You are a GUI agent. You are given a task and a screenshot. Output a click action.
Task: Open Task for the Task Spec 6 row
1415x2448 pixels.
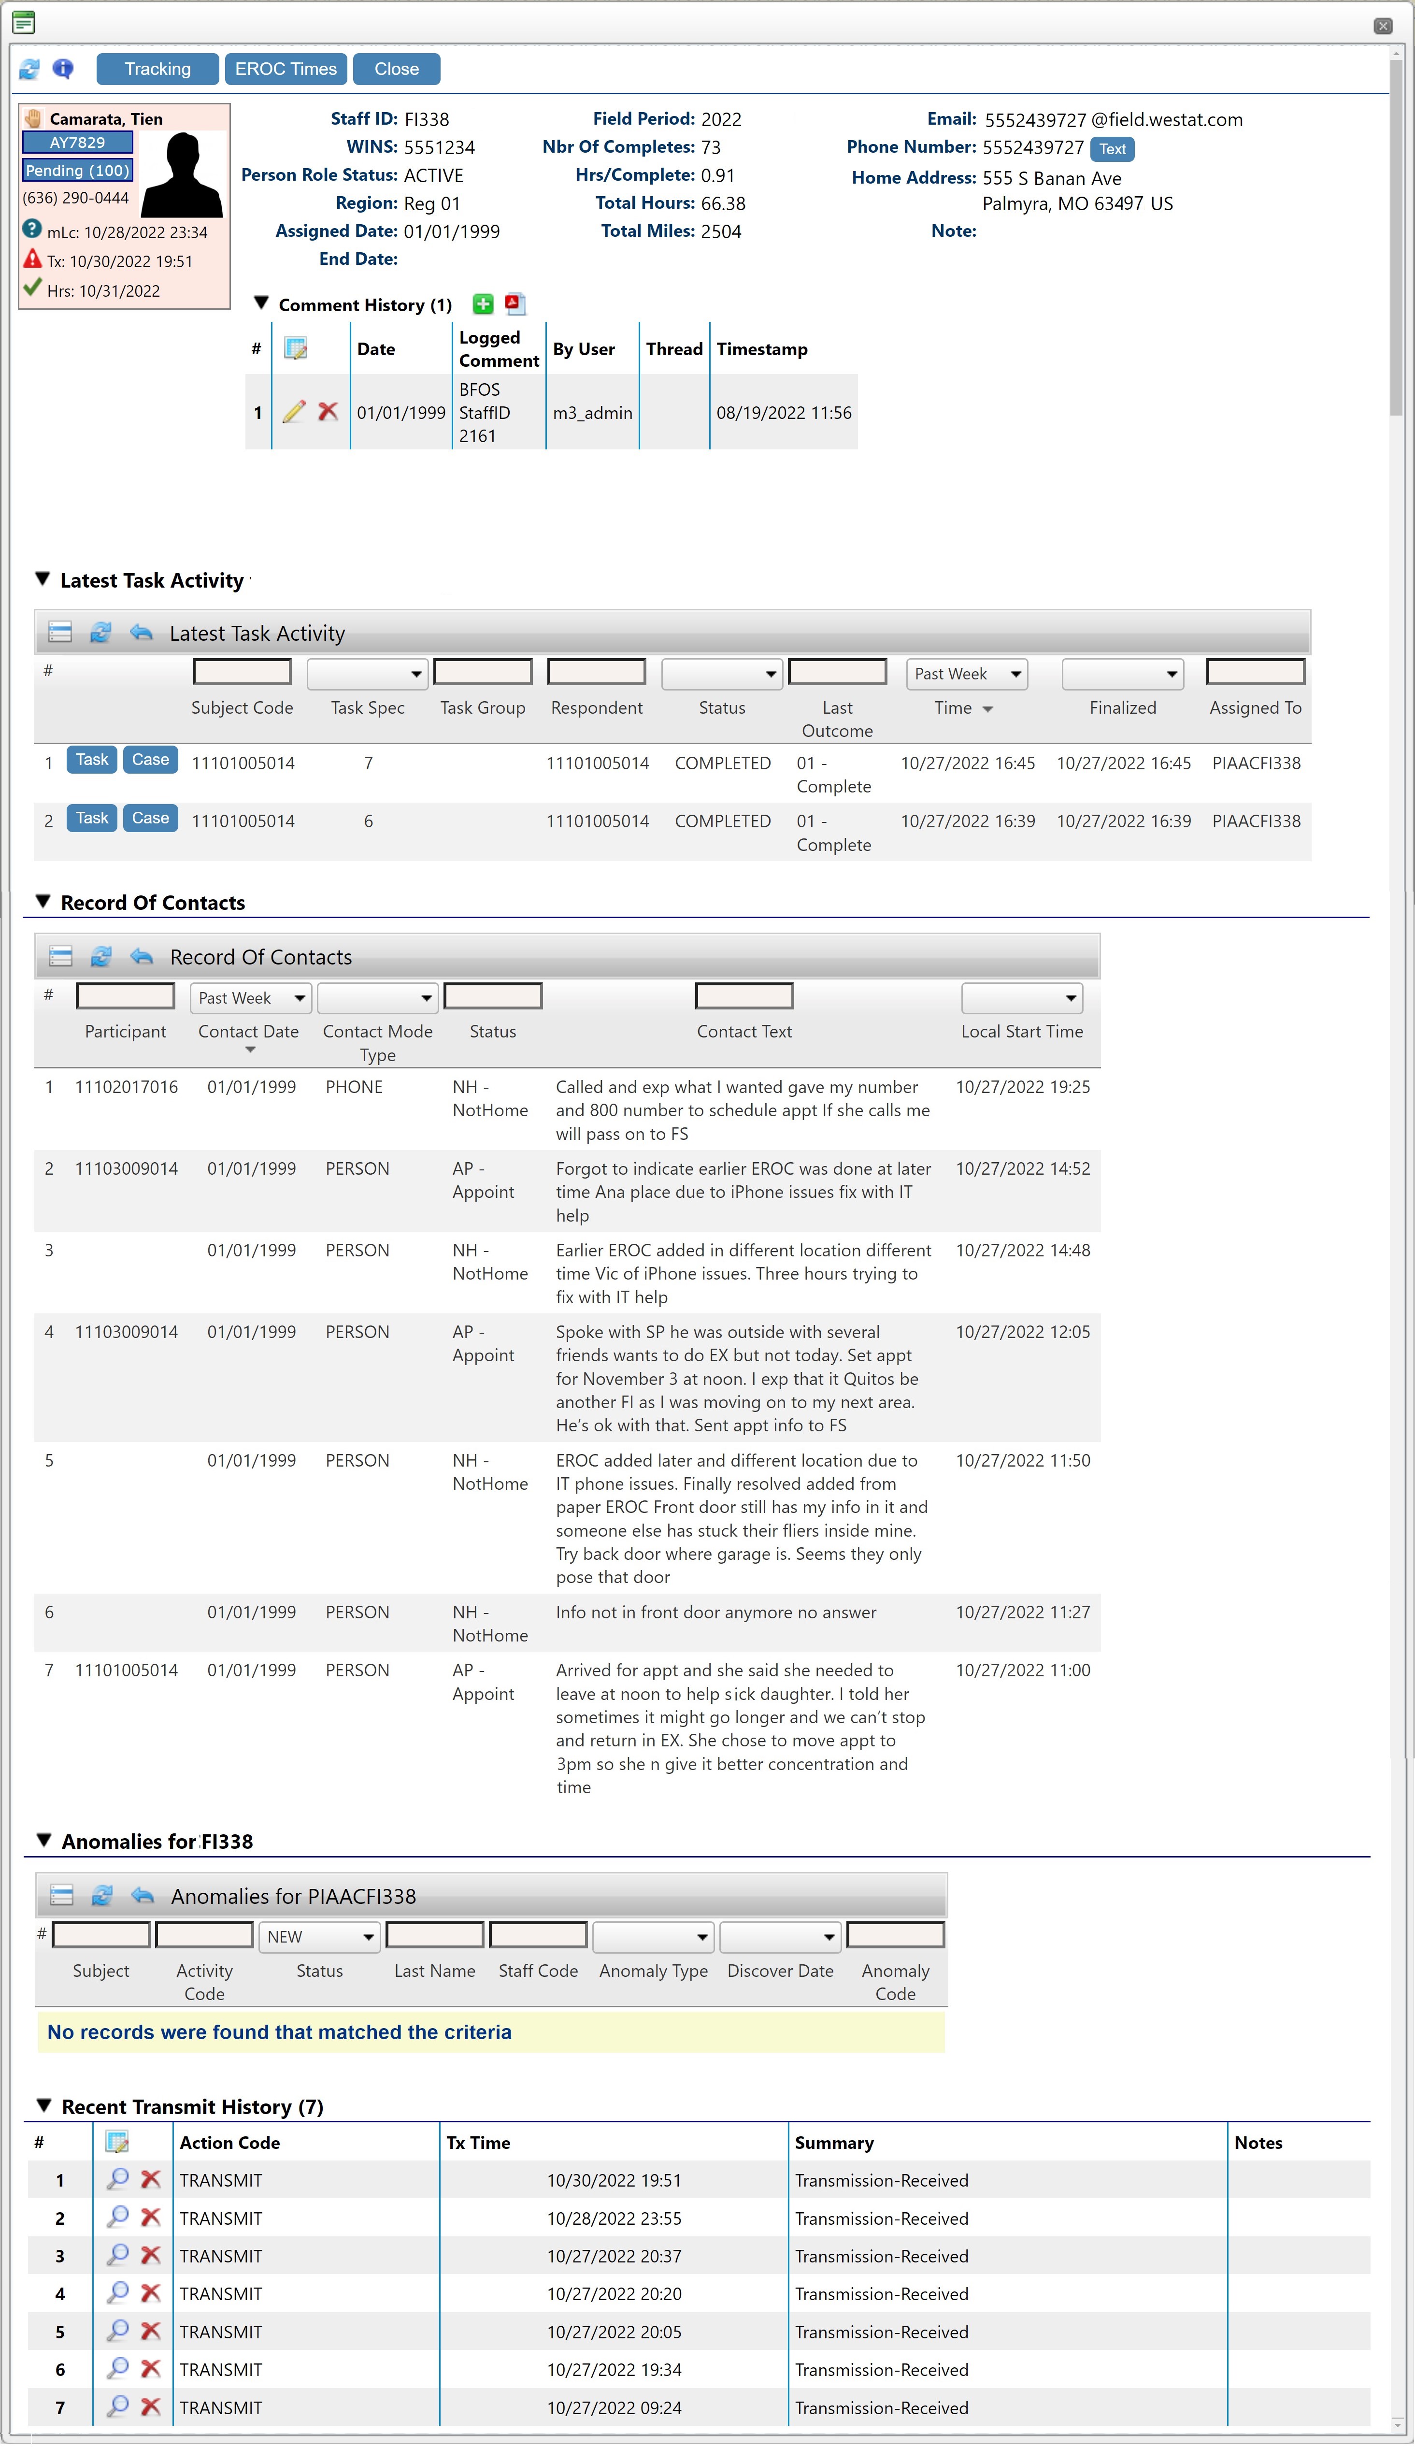tap(92, 818)
